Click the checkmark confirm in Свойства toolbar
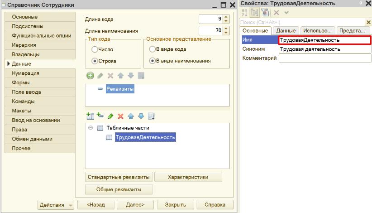The width and height of the screenshot is (372, 213). pyautogui.click(x=286, y=12)
